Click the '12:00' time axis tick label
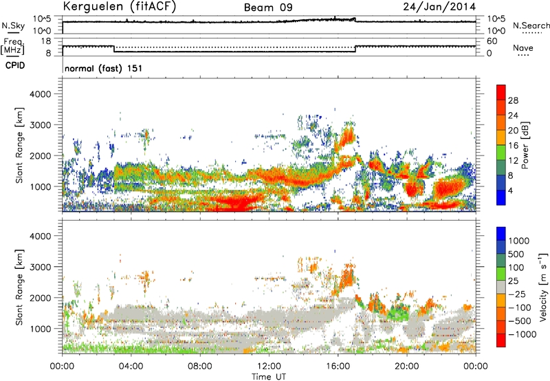 [269, 367]
